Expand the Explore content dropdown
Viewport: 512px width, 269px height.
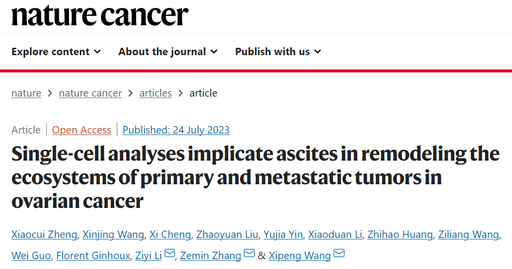pyautogui.click(x=56, y=52)
